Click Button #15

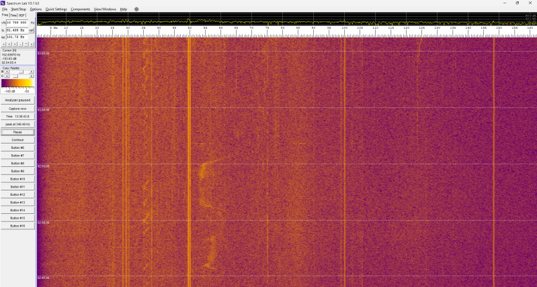coord(17,218)
